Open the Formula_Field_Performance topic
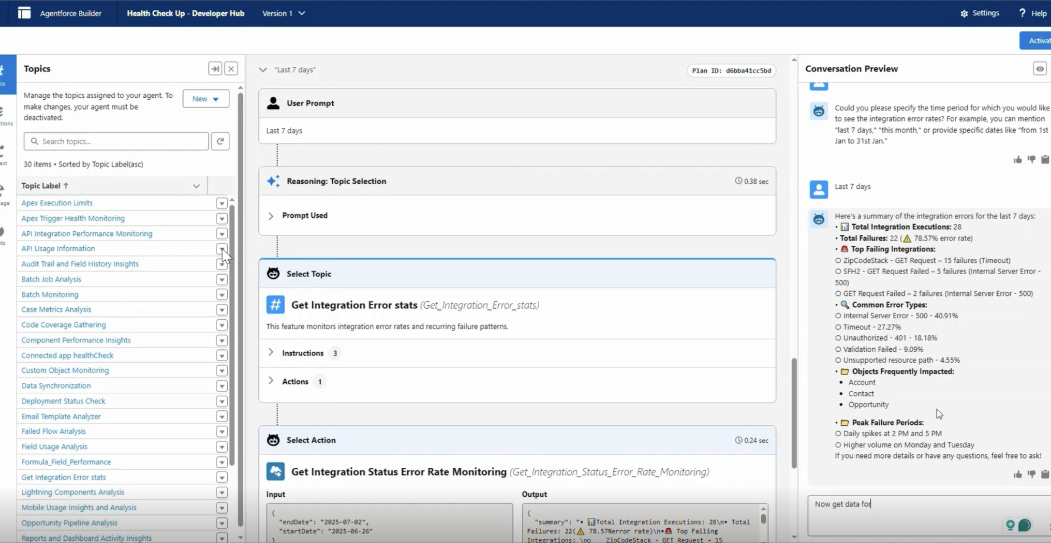Screen dimensions: 1051x543 click(66, 462)
